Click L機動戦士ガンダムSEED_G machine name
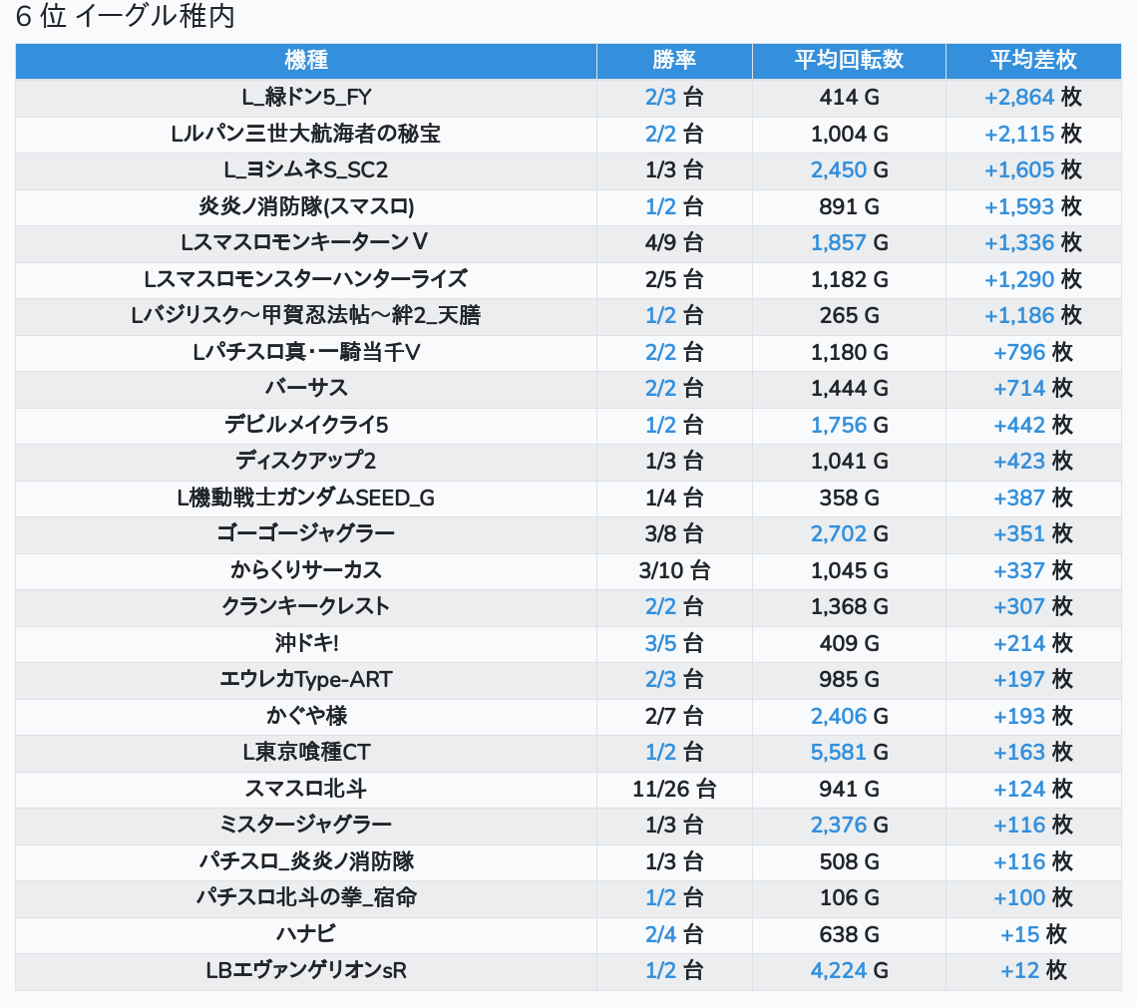The width and height of the screenshot is (1137, 1007). (306, 499)
